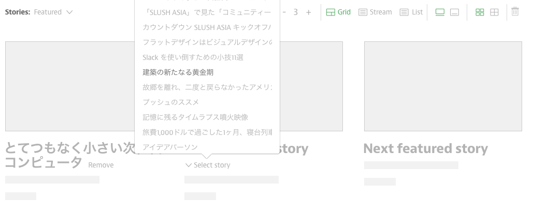Image resolution: width=547 pixels, height=213 pixels.
Task: Decrease story count with minus button
Action: coord(284,12)
